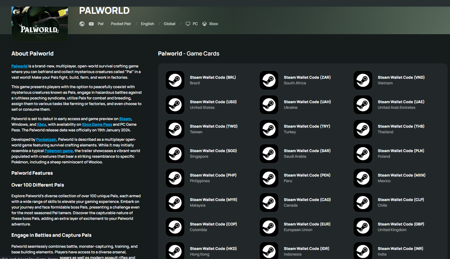Open Steam Wallet Code (ZAR) title
Screen dimensions: 450x259
(x=307, y=77)
